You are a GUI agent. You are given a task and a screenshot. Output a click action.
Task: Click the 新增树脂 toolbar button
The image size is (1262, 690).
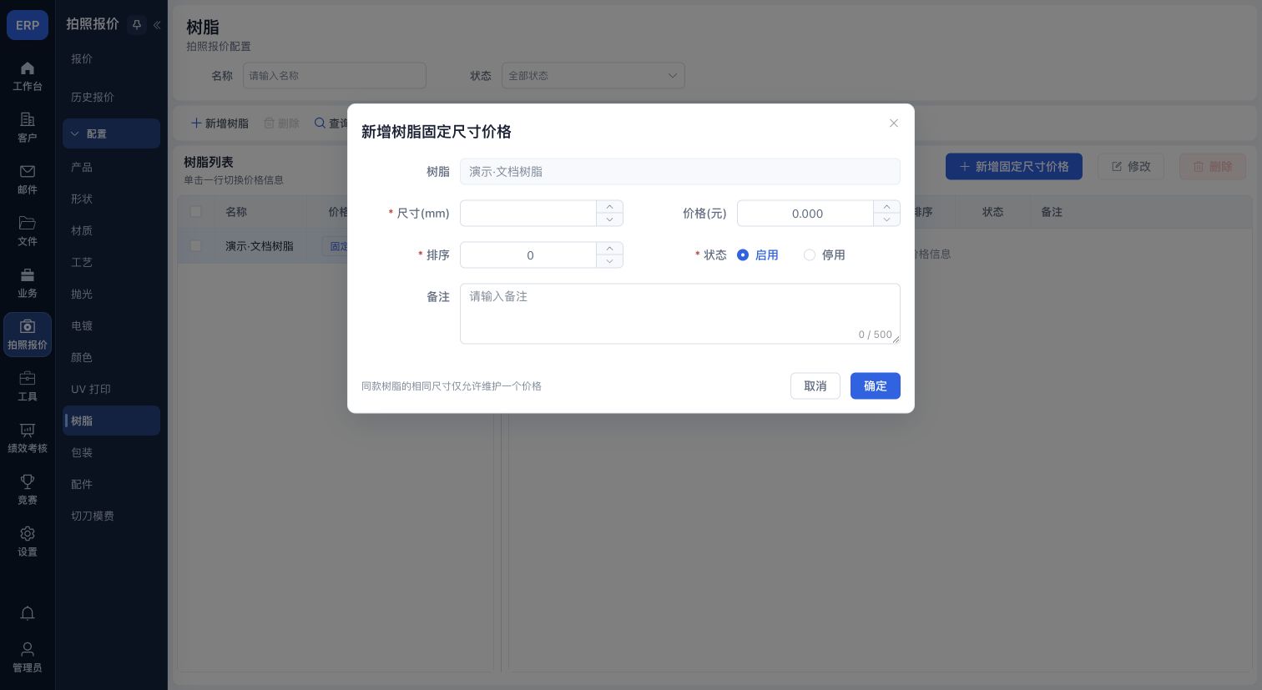coord(220,123)
